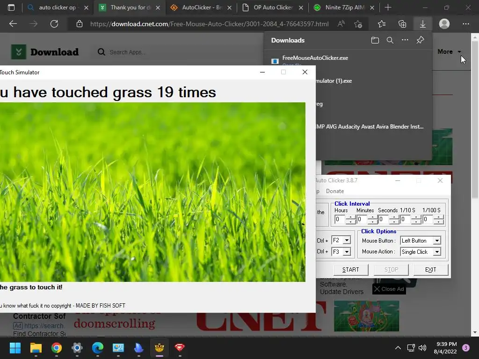
Task: Open the Edge profile avatar
Action: 444,24
